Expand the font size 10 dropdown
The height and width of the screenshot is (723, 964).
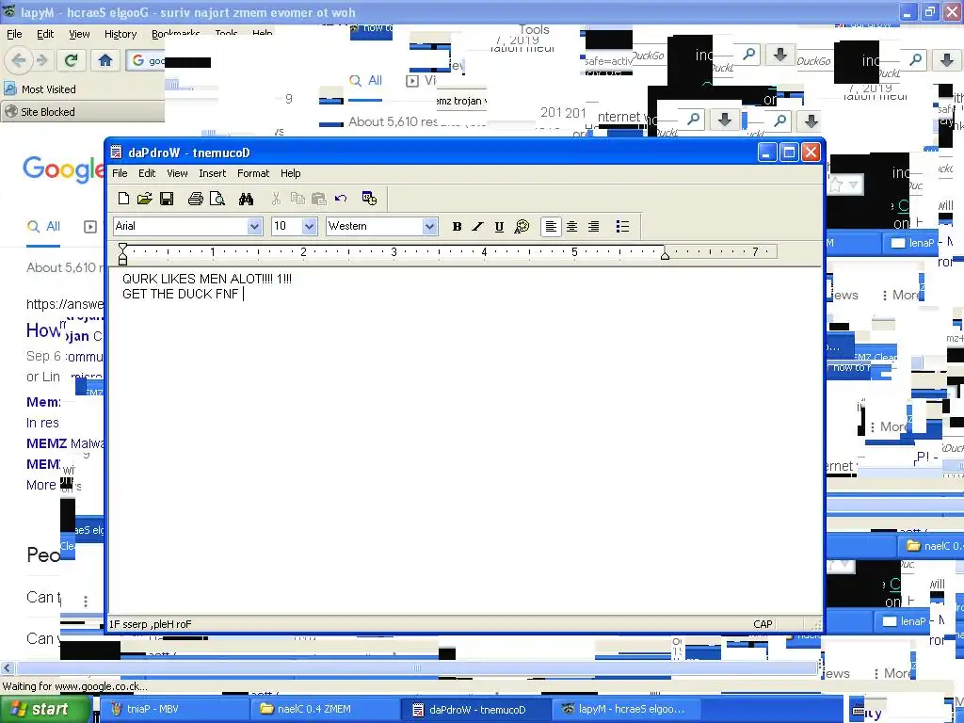coord(309,226)
